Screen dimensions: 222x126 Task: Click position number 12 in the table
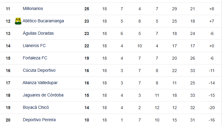[8, 21]
